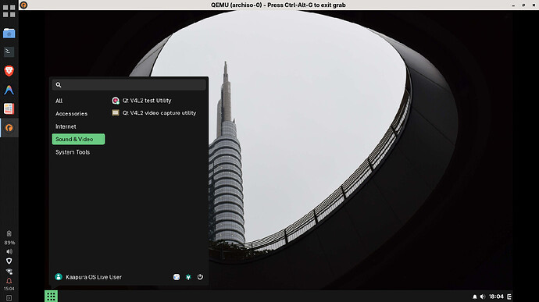Open guest volume icon in taskbar
539x302 pixels.
483,297
